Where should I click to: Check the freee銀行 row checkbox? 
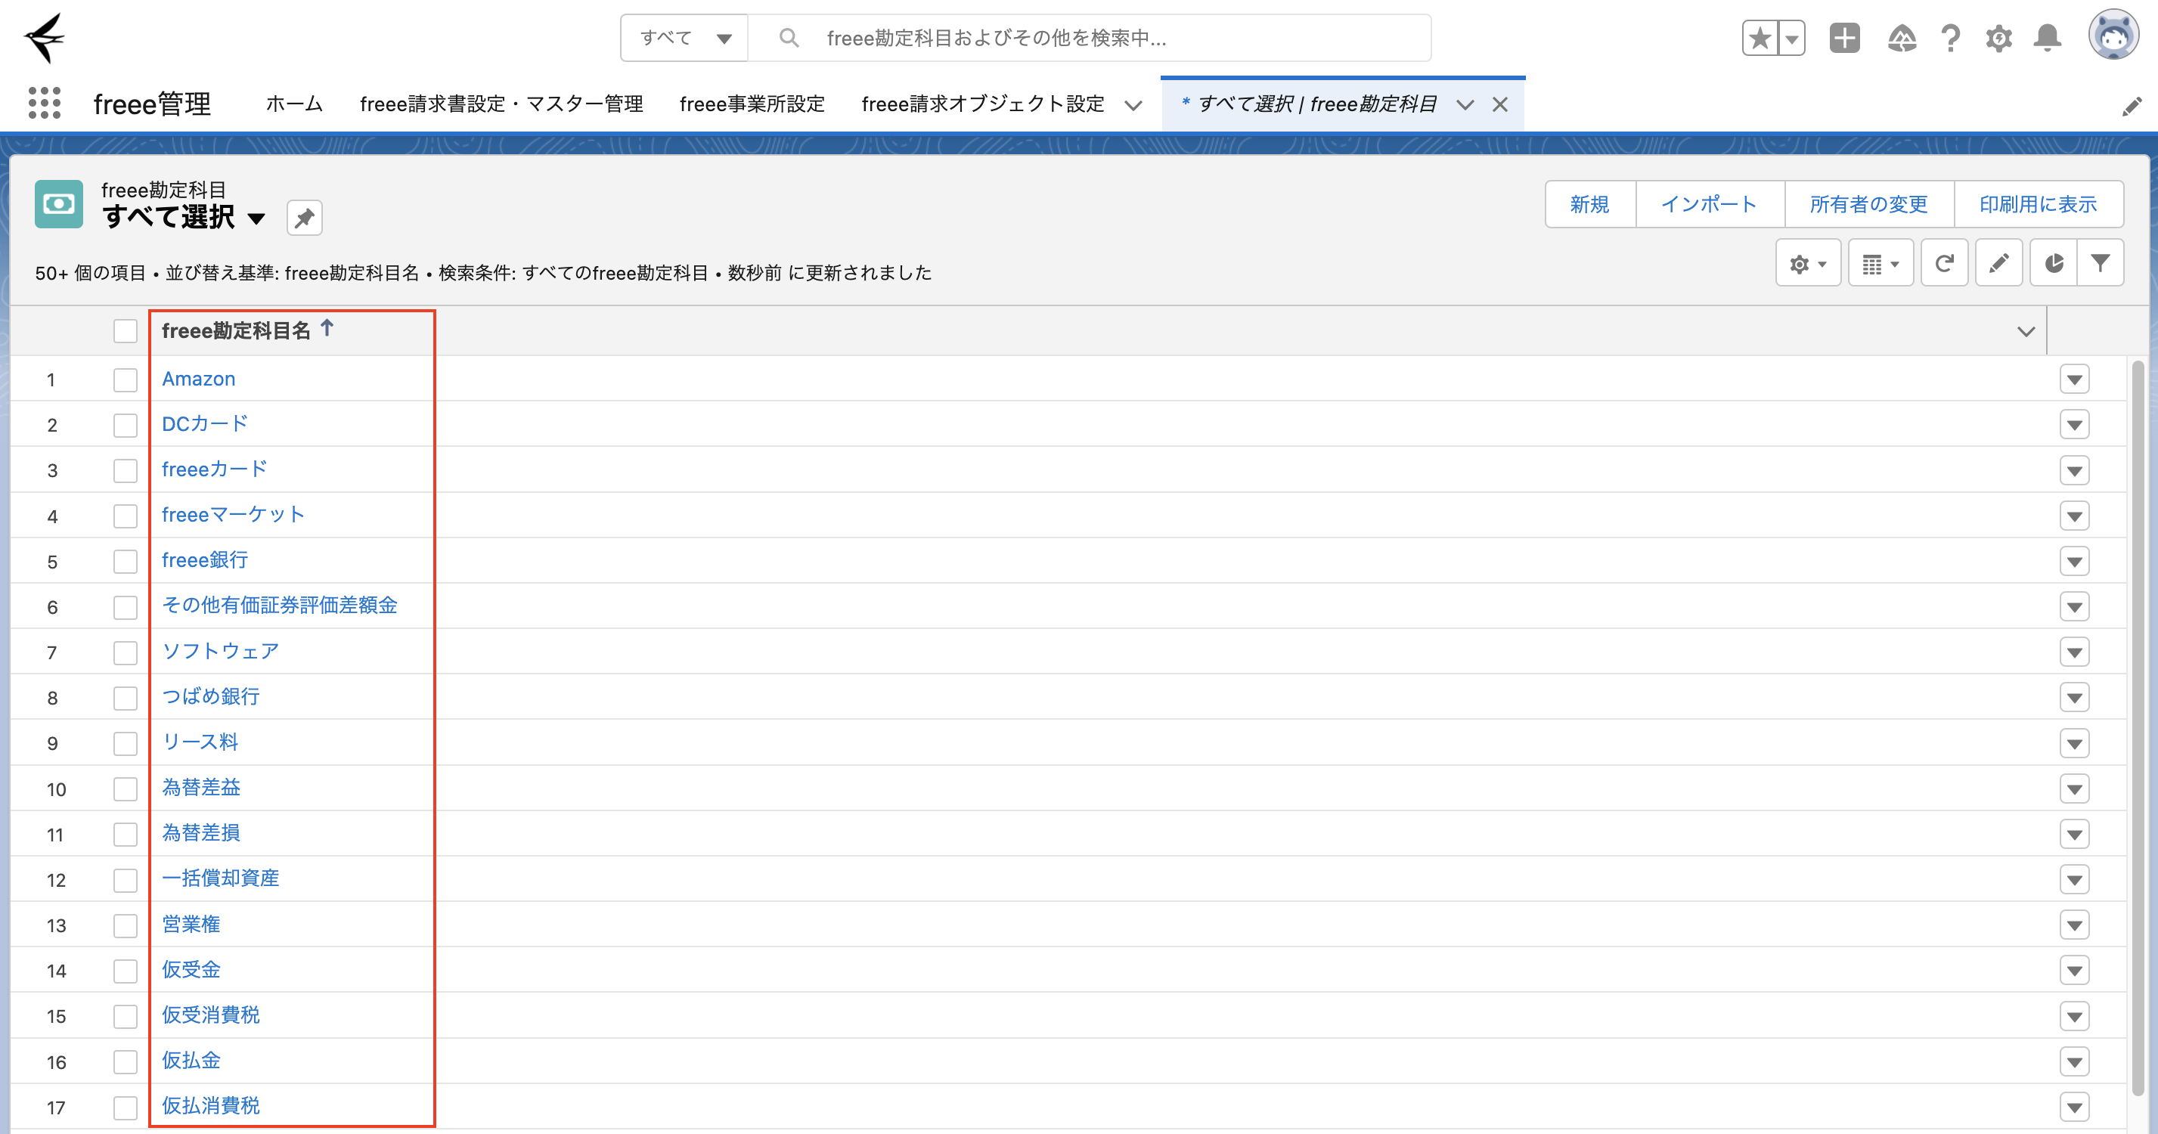click(125, 561)
